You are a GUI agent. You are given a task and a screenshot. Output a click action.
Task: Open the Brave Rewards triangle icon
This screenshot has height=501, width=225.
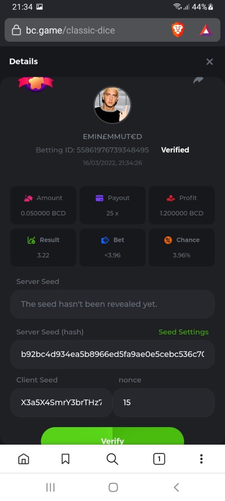click(206, 30)
